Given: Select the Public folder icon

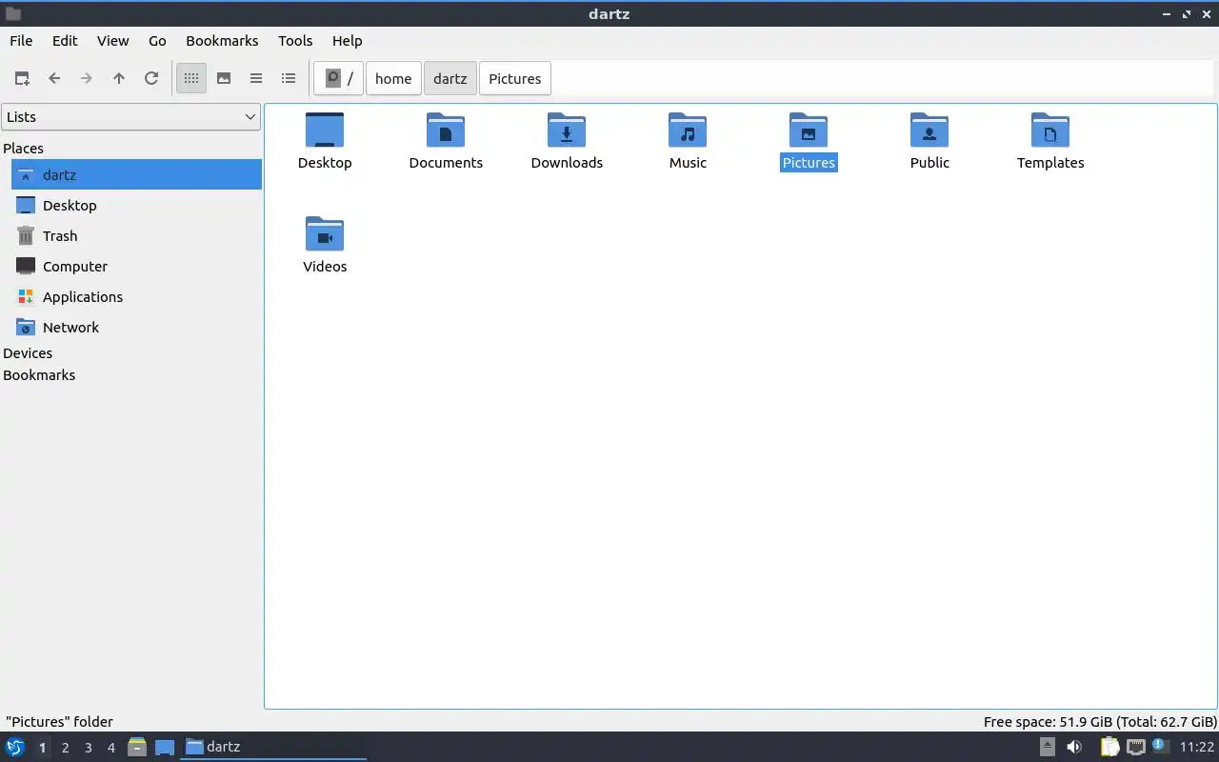Looking at the screenshot, I should 929,141.
